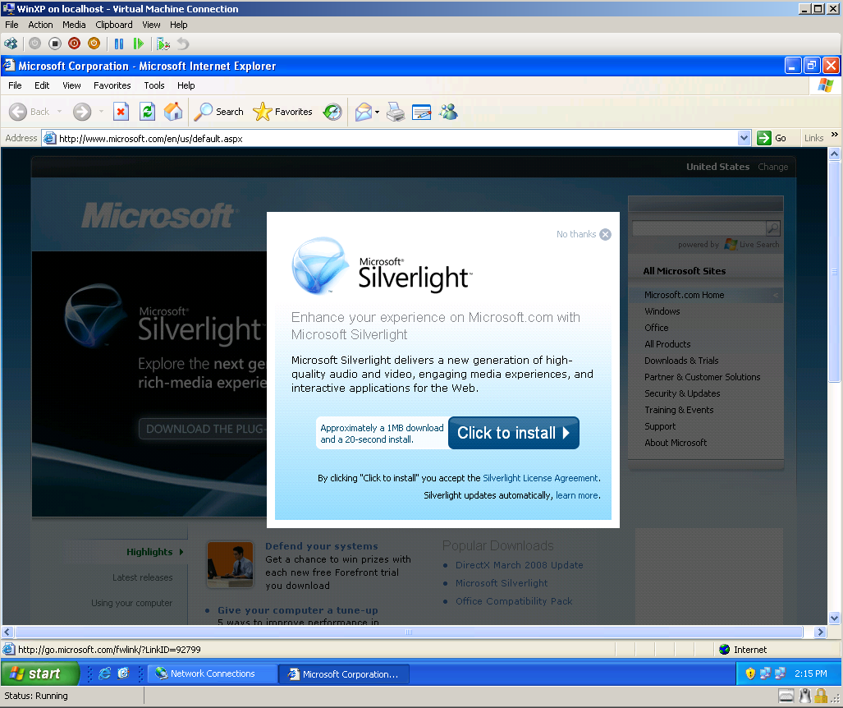
Task: Click the Click to install button
Action: (x=514, y=433)
